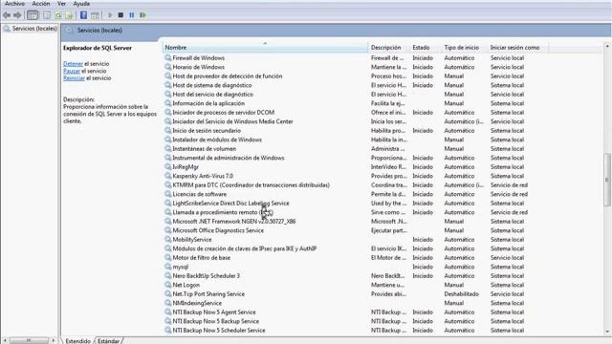Open the Properties toolbar icon
Image resolution: width=612 pixels, height=344 pixels.
(47, 15)
